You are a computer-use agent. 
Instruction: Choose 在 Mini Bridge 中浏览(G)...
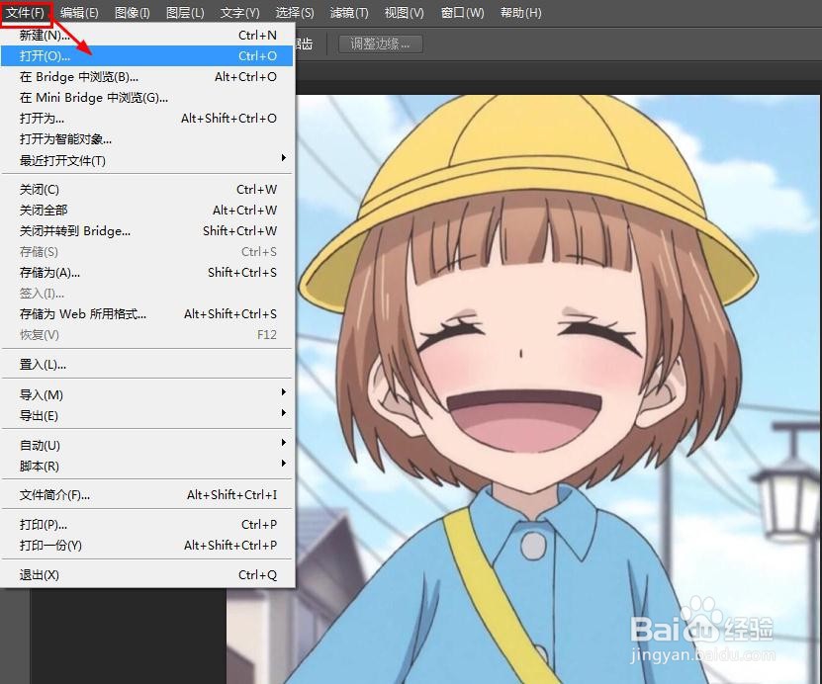coord(146,98)
